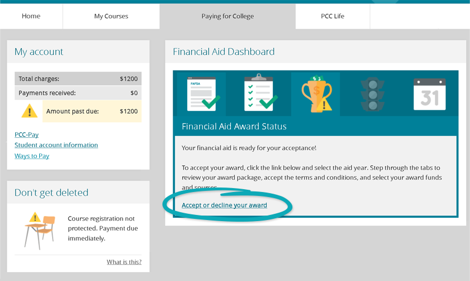470x281 pixels.
Task: Go to the Home tab
Action: tap(31, 16)
